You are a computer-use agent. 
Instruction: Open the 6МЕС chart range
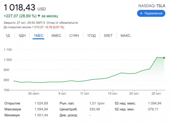(x=56, y=36)
